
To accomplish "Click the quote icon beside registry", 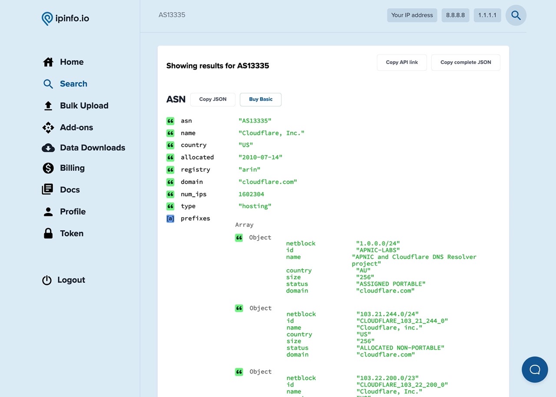I will pos(170,169).
